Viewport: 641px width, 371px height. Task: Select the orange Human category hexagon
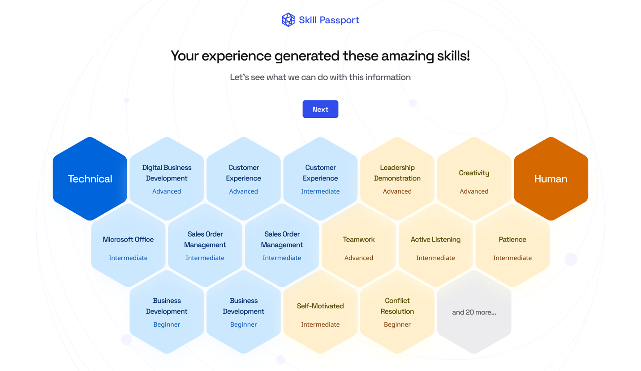551,179
